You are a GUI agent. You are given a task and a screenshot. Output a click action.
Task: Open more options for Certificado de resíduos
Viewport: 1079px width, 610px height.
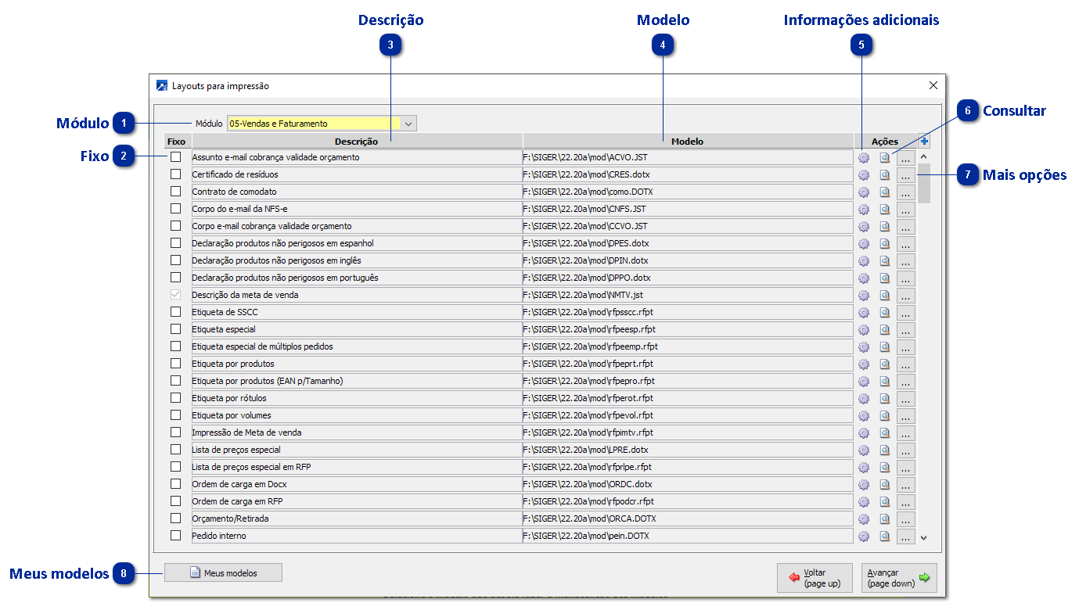(905, 175)
